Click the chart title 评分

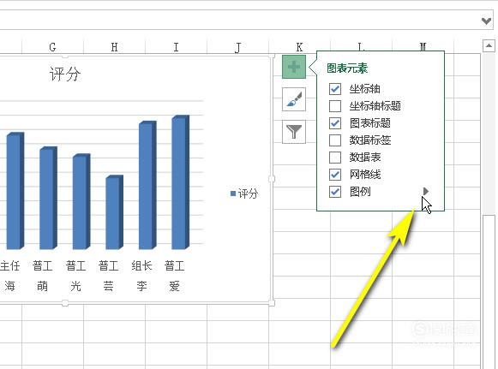(65, 74)
